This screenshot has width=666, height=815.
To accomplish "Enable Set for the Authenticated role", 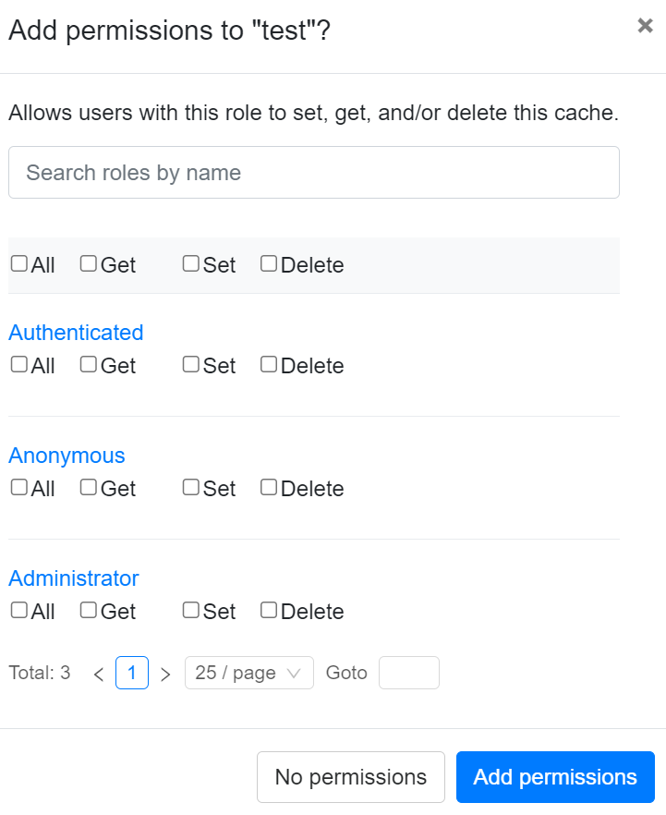I will [191, 365].
